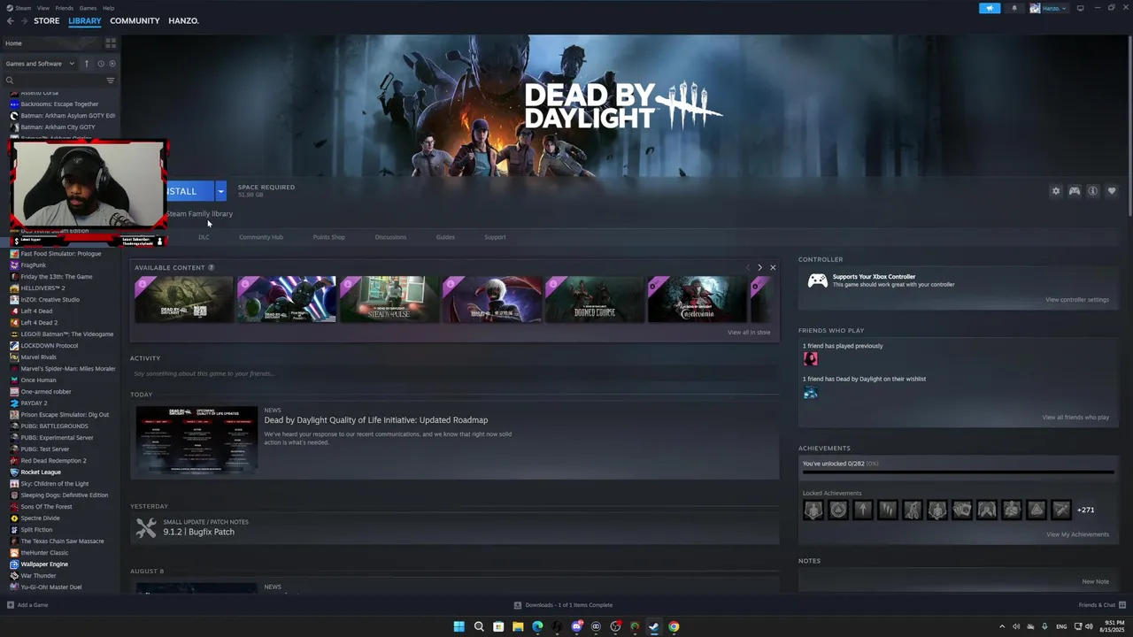
Task: Open the View menu
Action: coord(42,8)
